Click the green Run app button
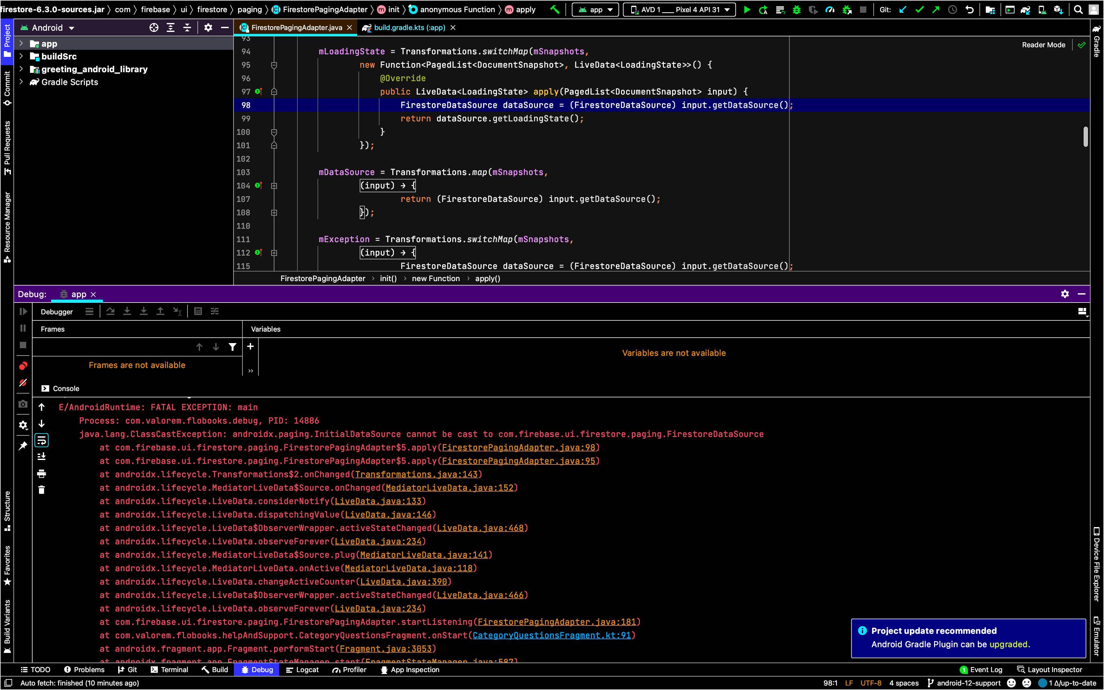The image size is (1104, 690). [x=747, y=10]
